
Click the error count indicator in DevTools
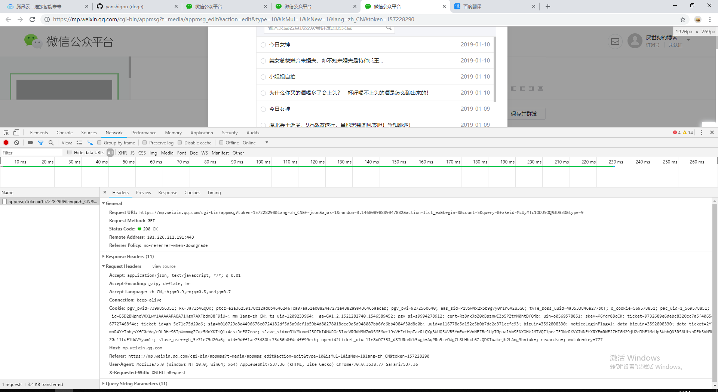pyautogui.click(x=677, y=133)
